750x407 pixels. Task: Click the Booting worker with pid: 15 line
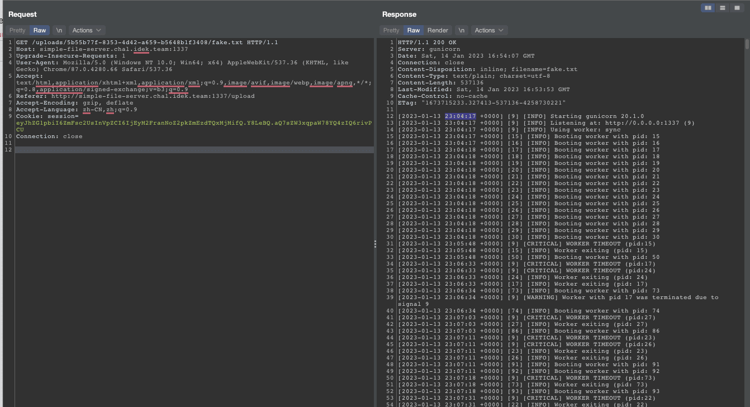click(x=529, y=136)
